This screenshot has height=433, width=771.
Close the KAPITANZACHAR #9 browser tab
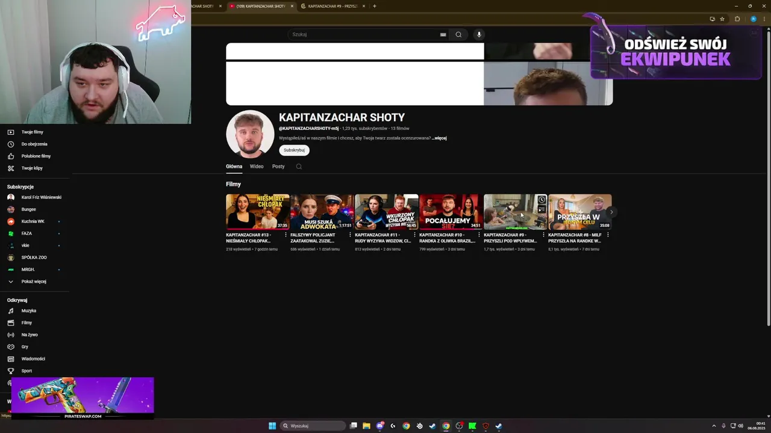coord(364,6)
